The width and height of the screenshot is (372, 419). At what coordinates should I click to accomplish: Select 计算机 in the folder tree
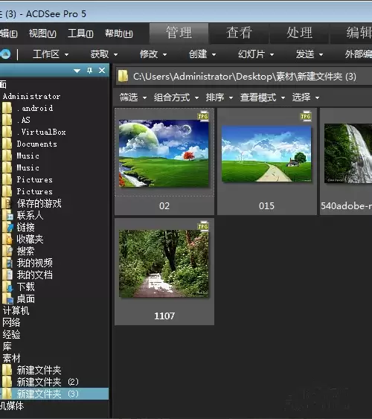tap(16, 310)
